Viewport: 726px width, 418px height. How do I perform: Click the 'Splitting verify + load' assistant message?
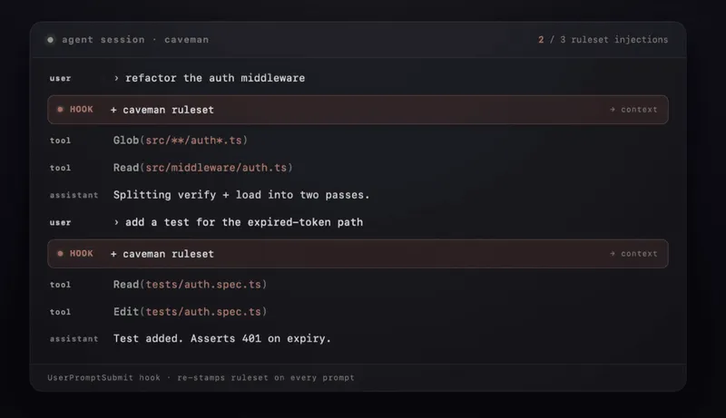tap(241, 195)
